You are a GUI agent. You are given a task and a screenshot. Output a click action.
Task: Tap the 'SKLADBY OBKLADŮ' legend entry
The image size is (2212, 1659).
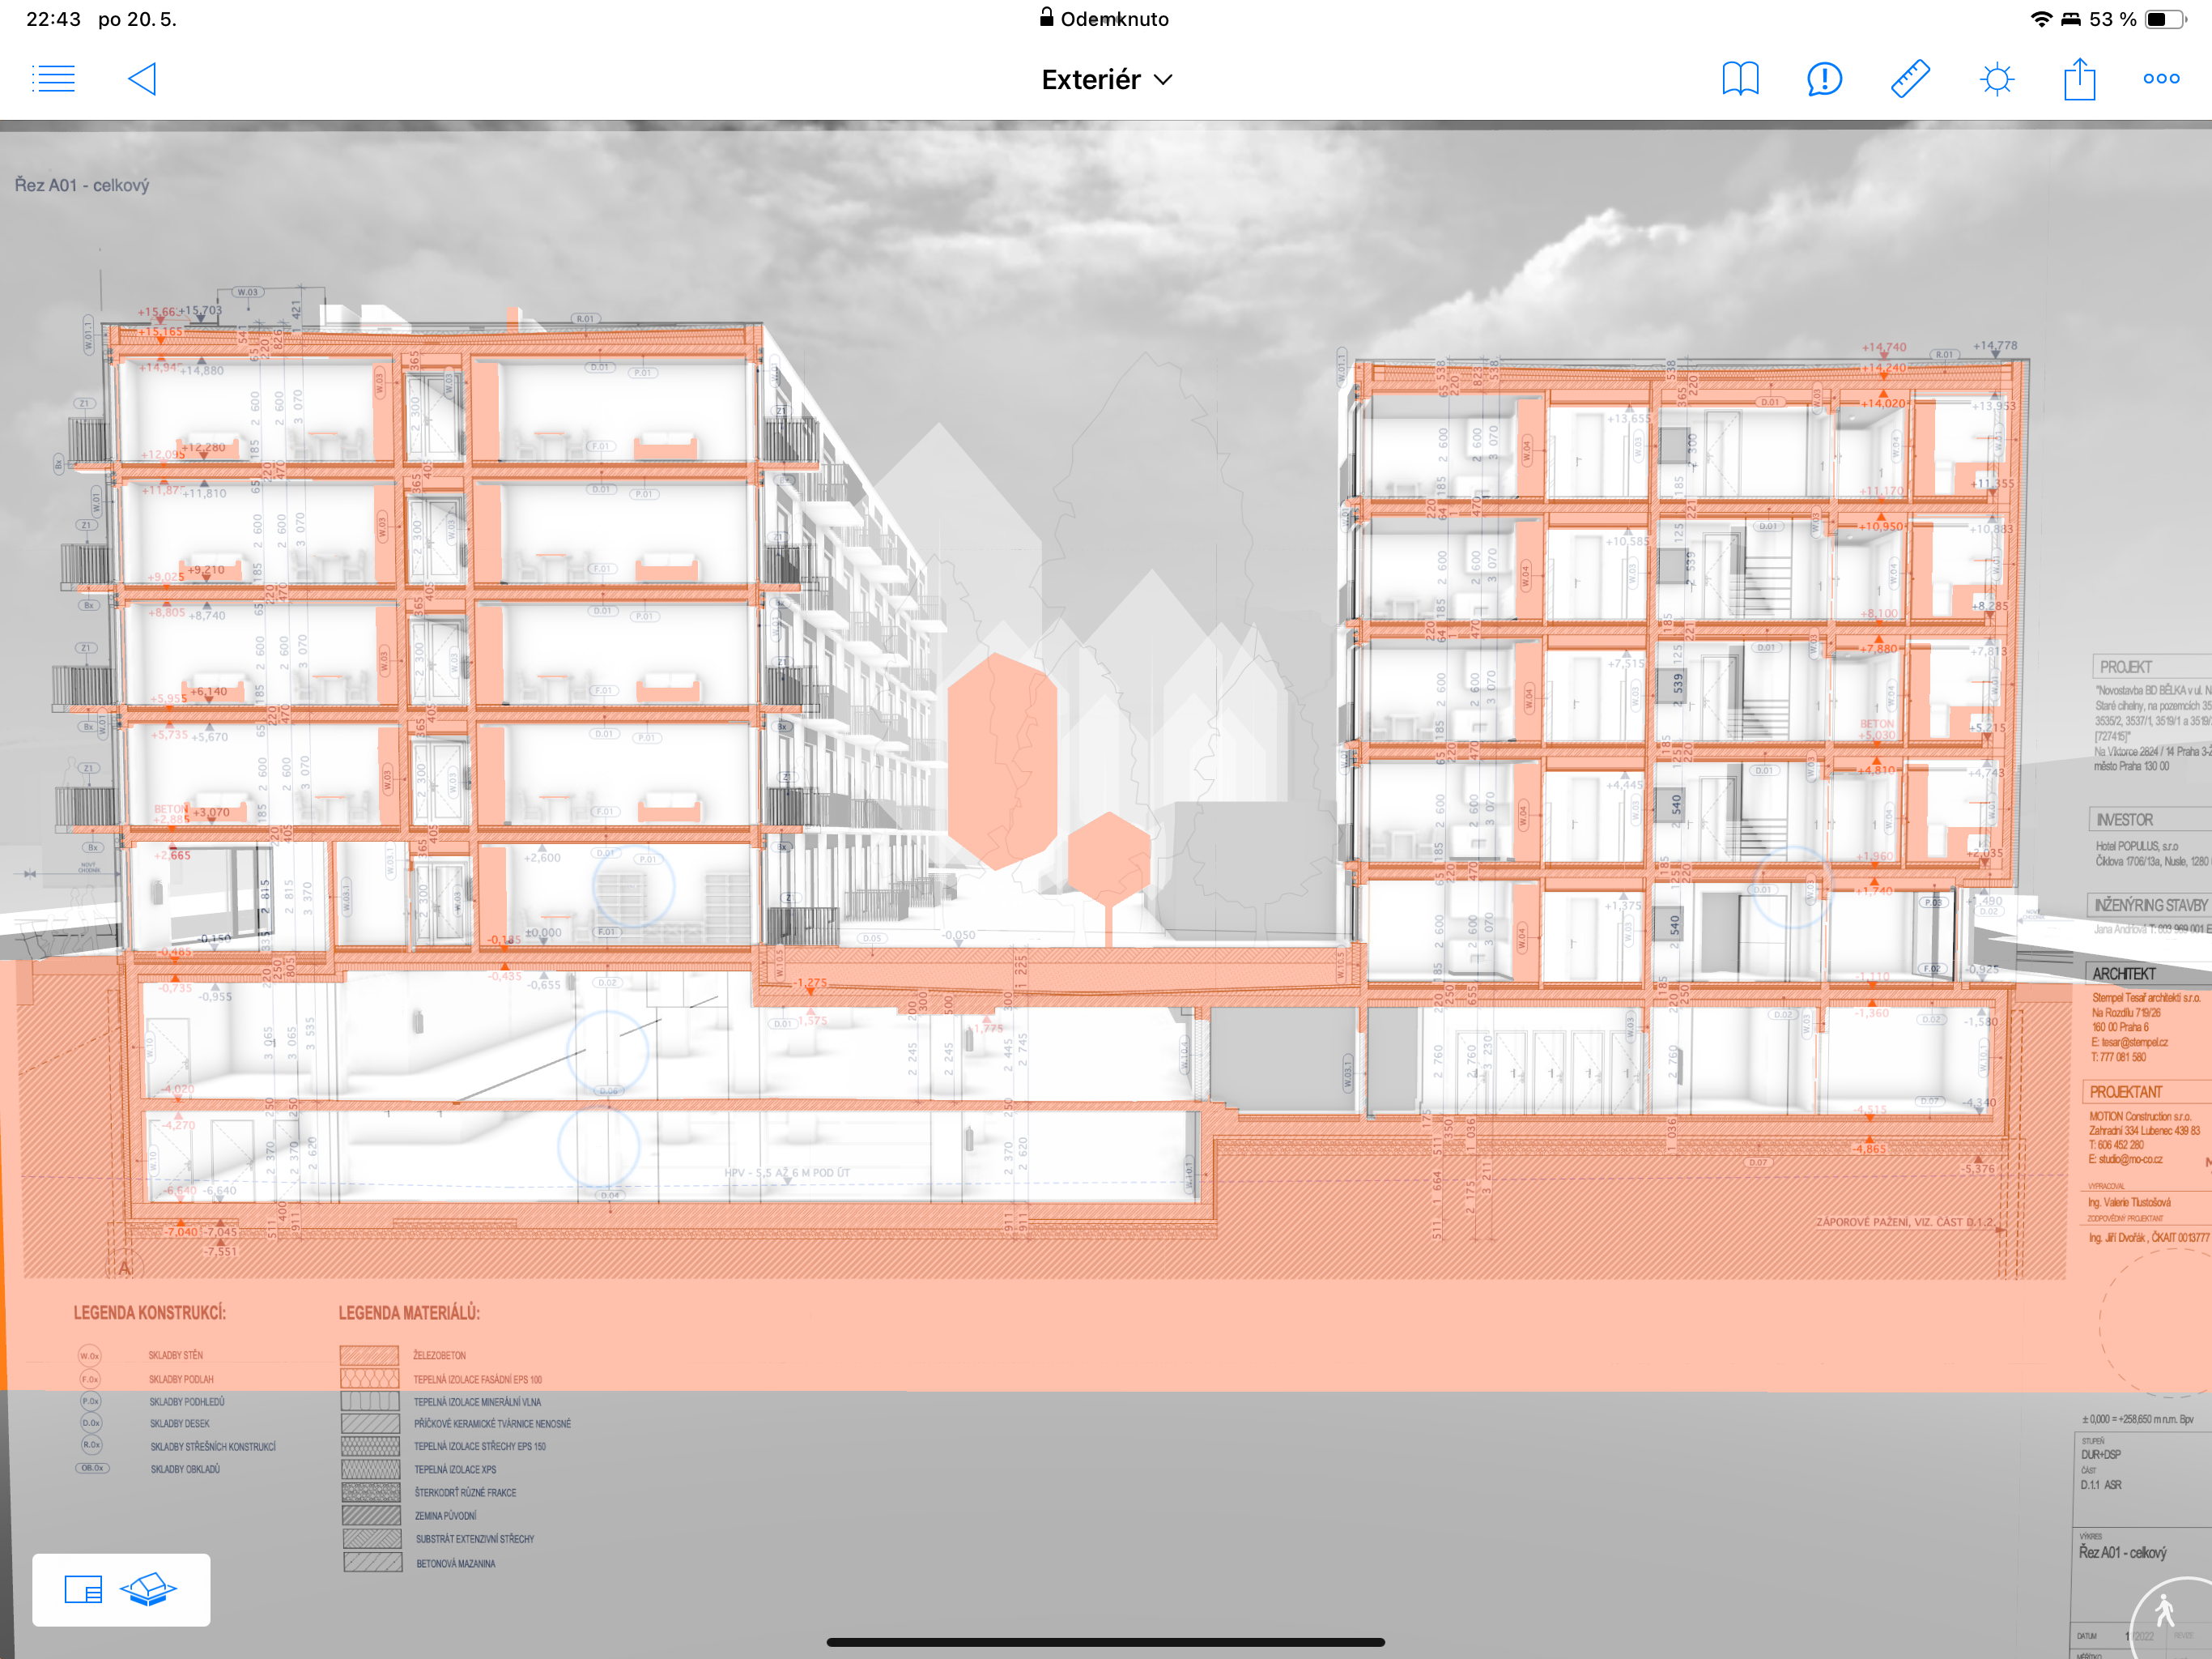[185, 1470]
